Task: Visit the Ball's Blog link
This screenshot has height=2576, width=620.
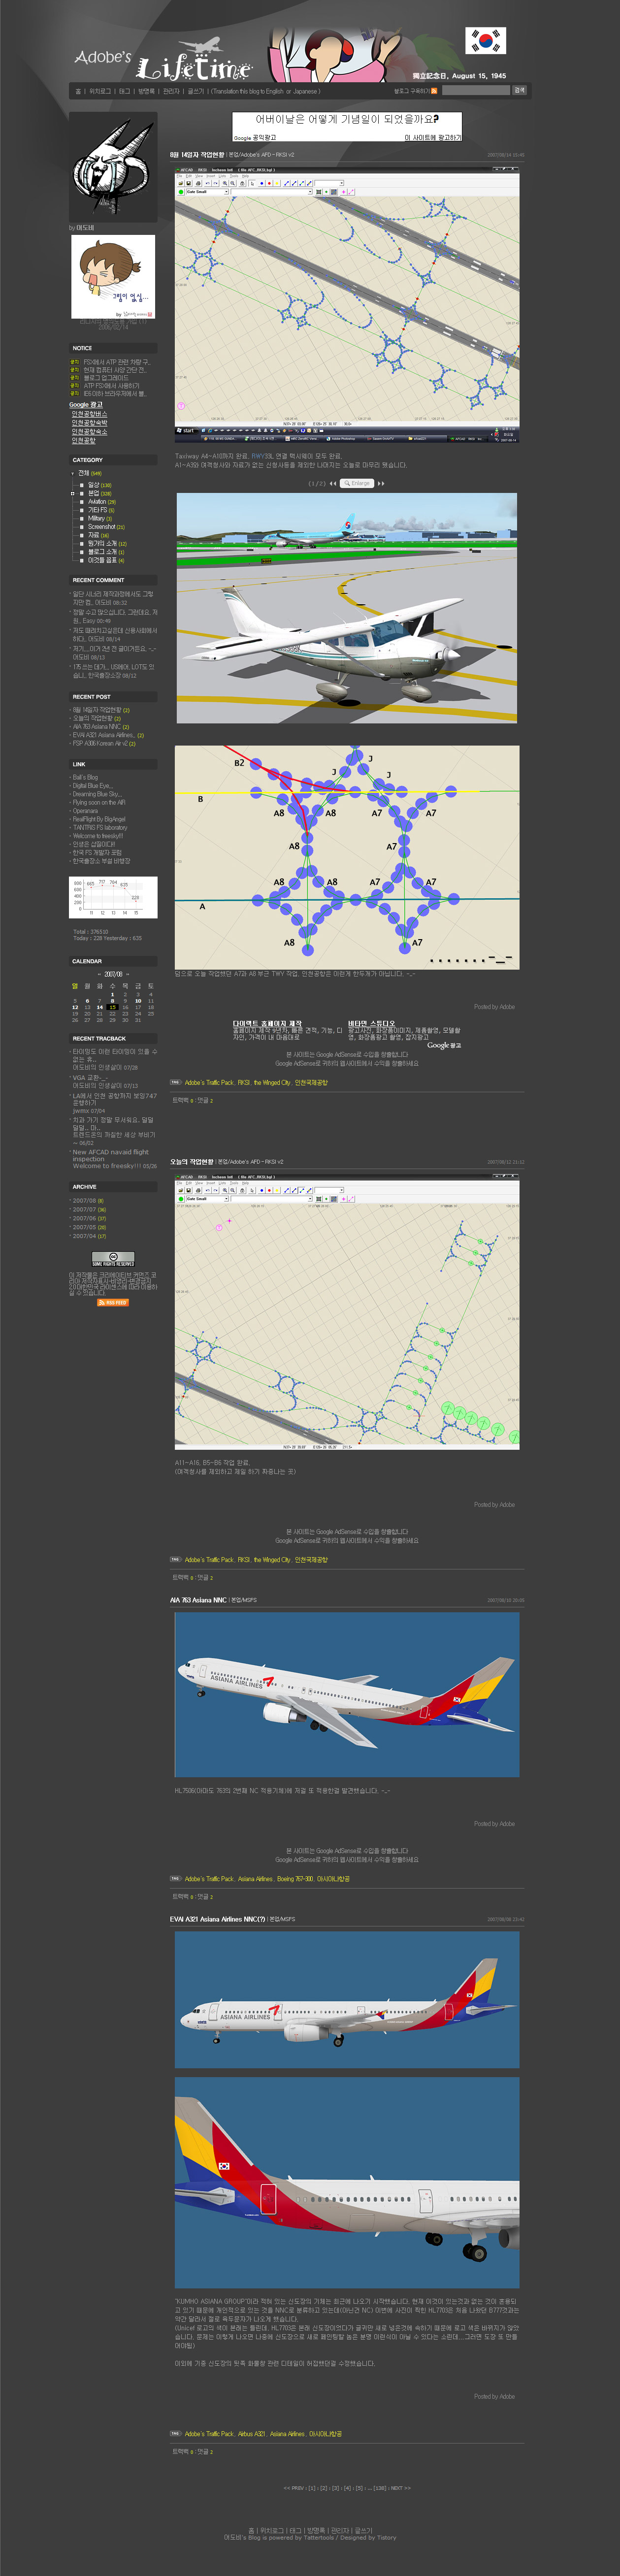Action: [x=85, y=777]
